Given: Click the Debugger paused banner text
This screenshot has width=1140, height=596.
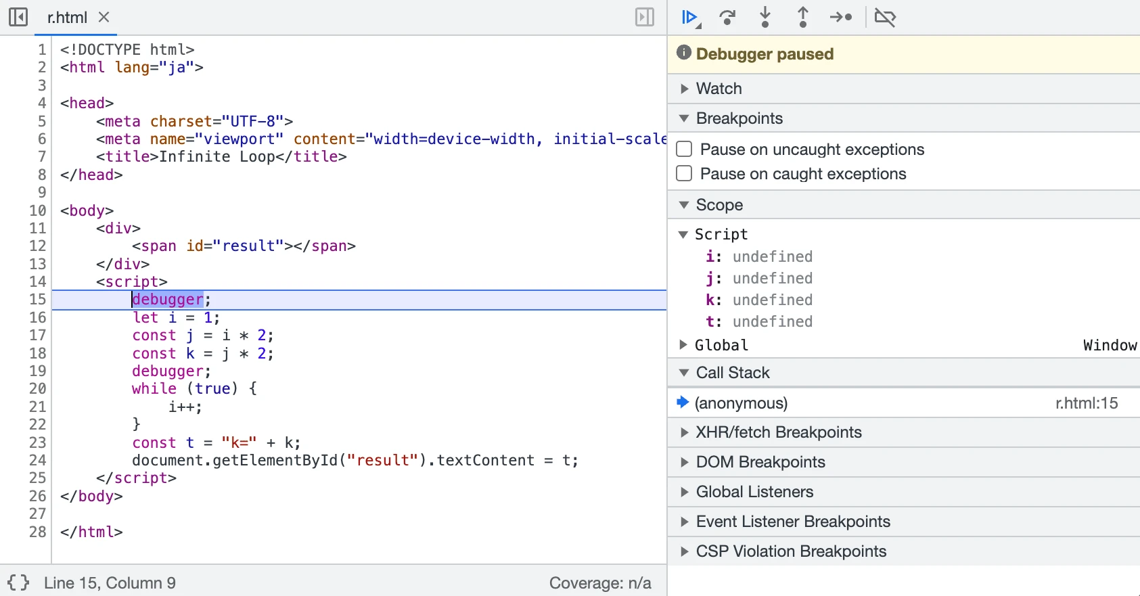Looking at the screenshot, I should point(765,53).
